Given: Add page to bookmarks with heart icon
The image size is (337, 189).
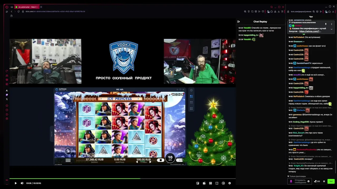Looking at the screenshot, I should (263, 12).
